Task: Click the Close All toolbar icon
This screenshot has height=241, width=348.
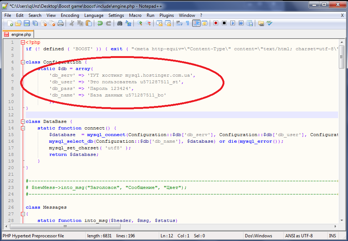Action: coord(52,23)
